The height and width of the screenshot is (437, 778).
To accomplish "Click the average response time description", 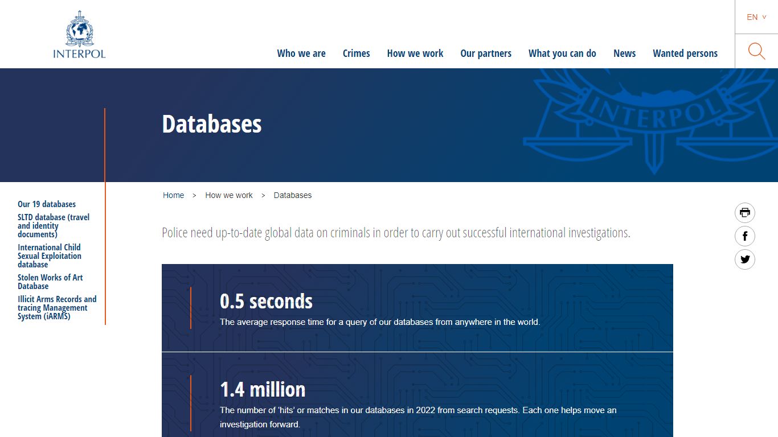I will coord(380,322).
